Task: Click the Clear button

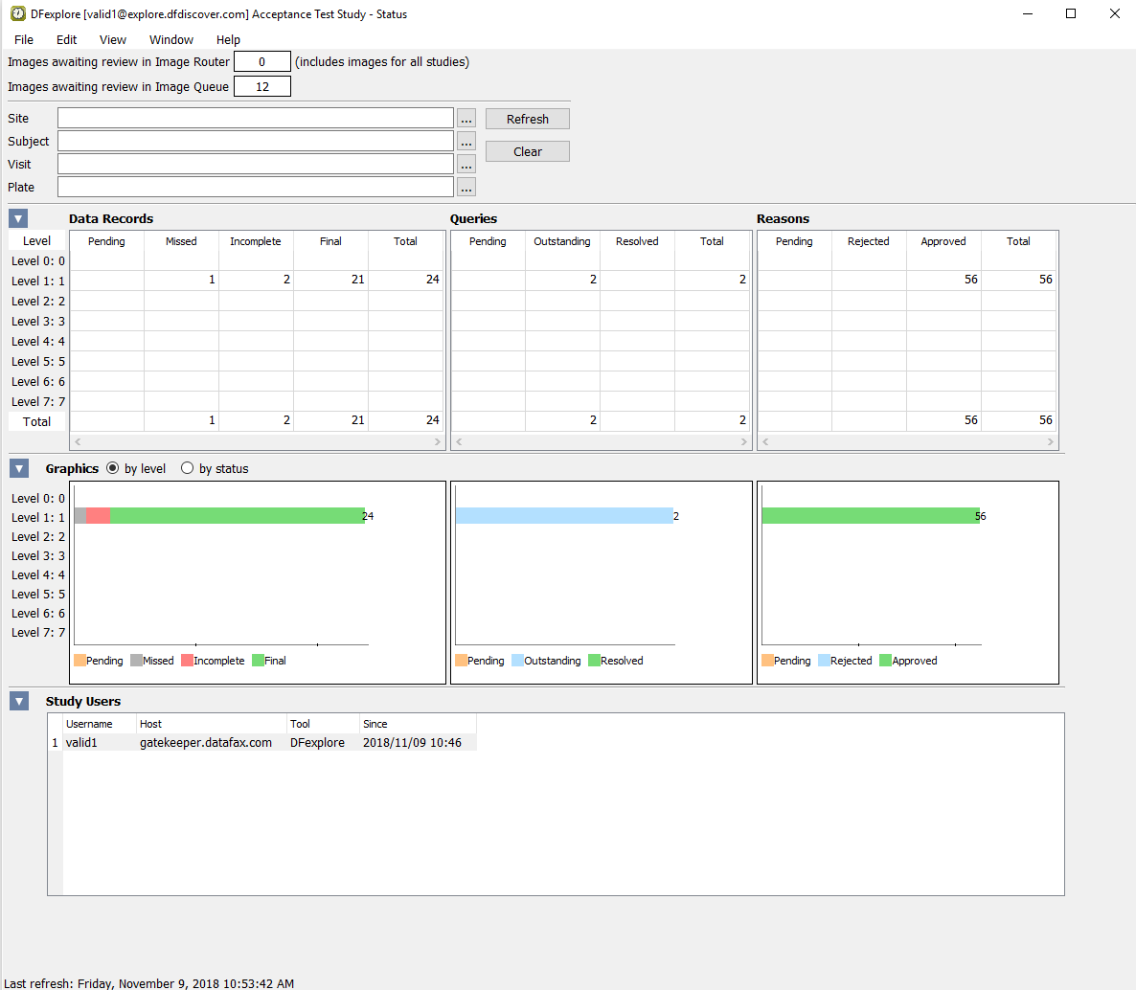Action: 527,151
